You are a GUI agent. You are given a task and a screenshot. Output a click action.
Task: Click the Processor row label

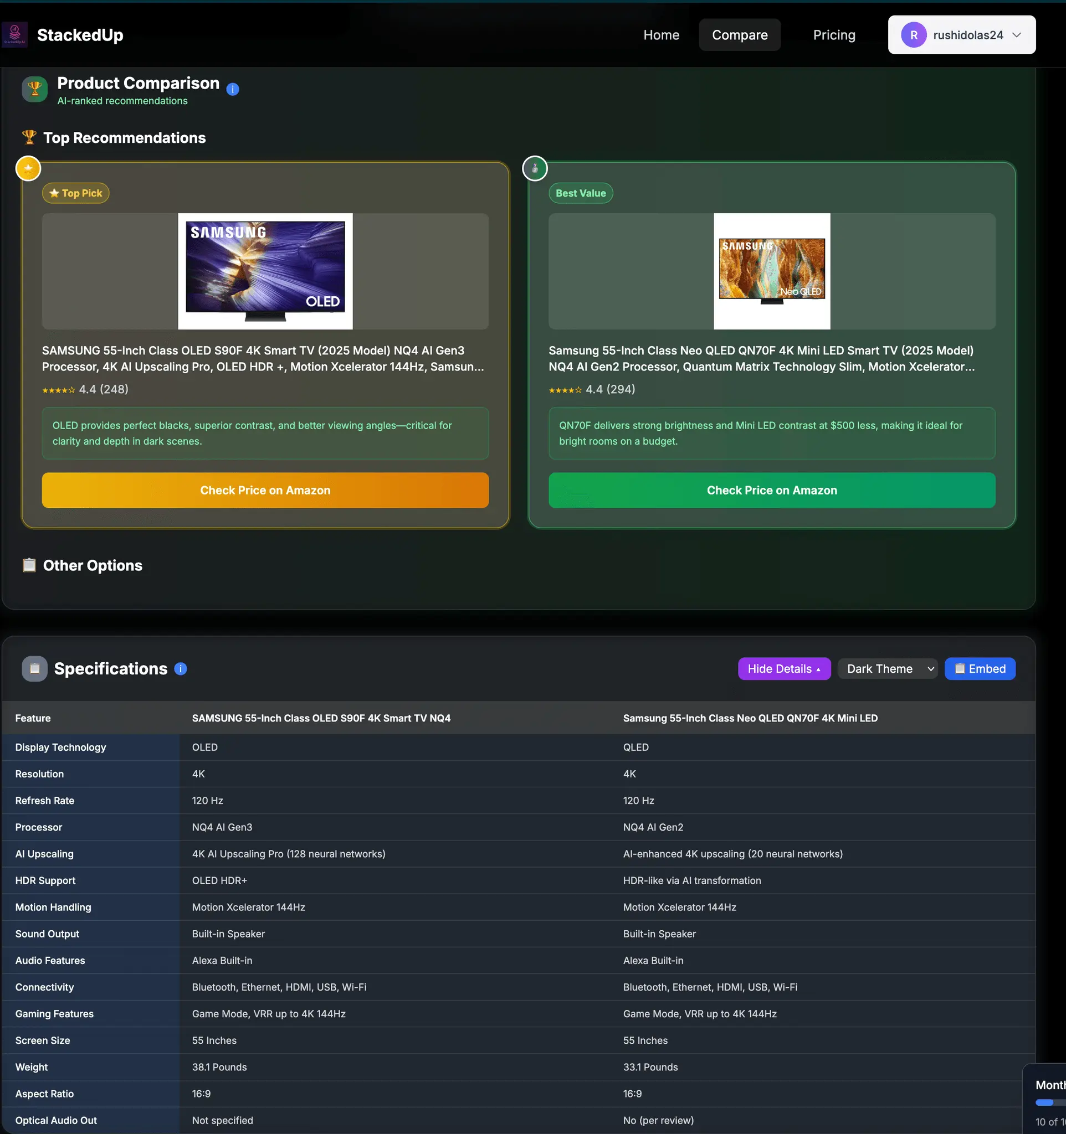point(39,828)
